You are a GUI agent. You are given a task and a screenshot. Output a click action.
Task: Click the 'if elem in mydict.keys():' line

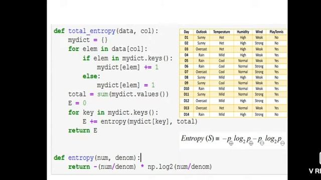click(127, 58)
